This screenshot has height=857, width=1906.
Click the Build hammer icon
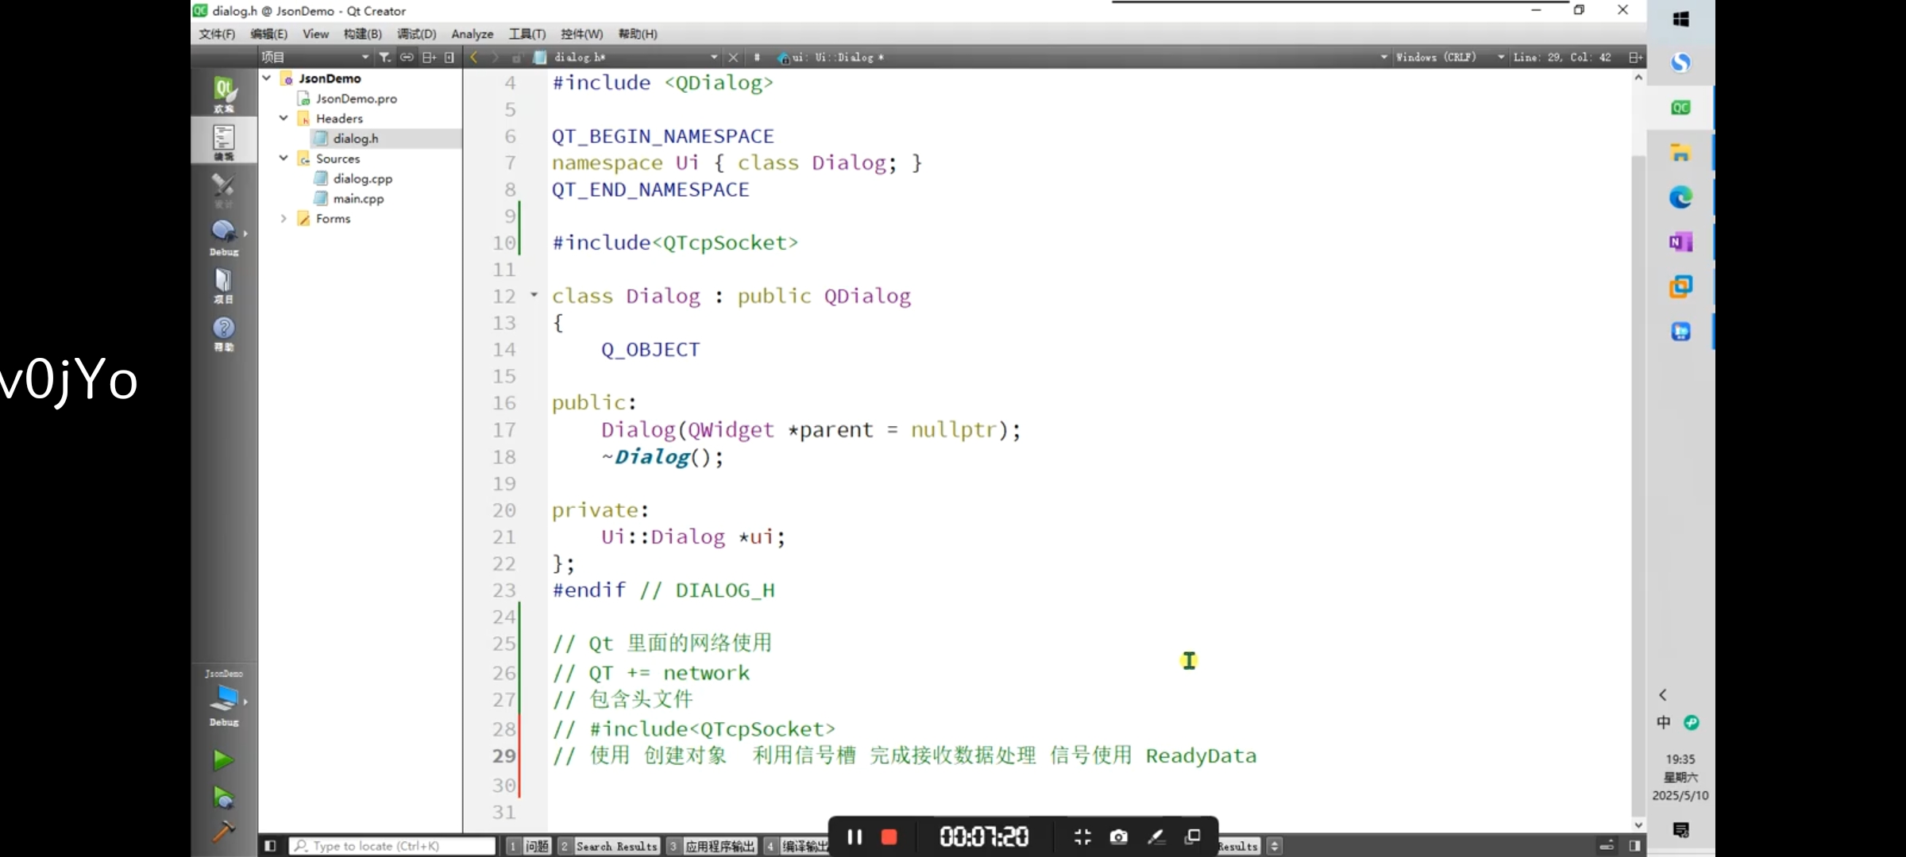pyautogui.click(x=223, y=831)
